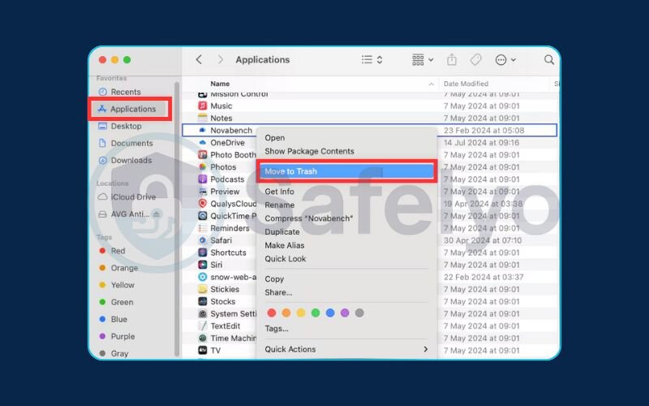Open the group-by grid dropdown
This screenshot has height=406, width=649.
(x=423, y=59)
